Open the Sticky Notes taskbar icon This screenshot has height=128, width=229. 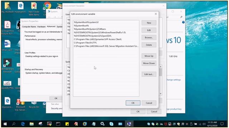click(67, 124)
